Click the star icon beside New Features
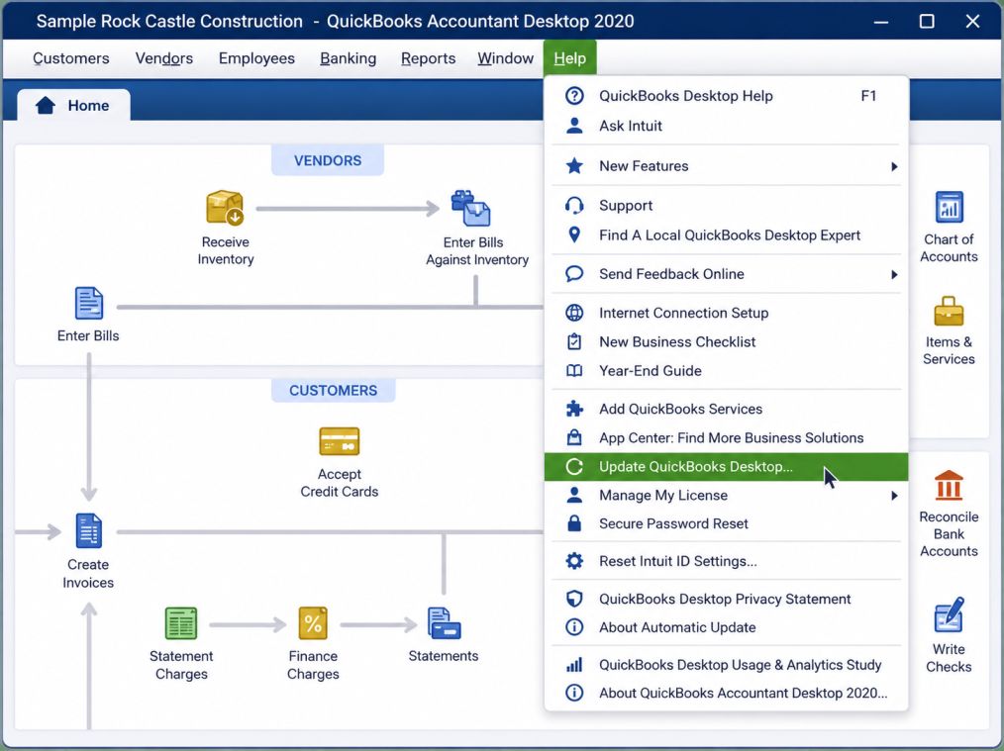This screenshot has height=751, width=1004. click(574, 165)
